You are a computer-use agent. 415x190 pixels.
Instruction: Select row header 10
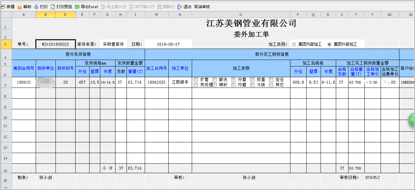click(6, 114)
